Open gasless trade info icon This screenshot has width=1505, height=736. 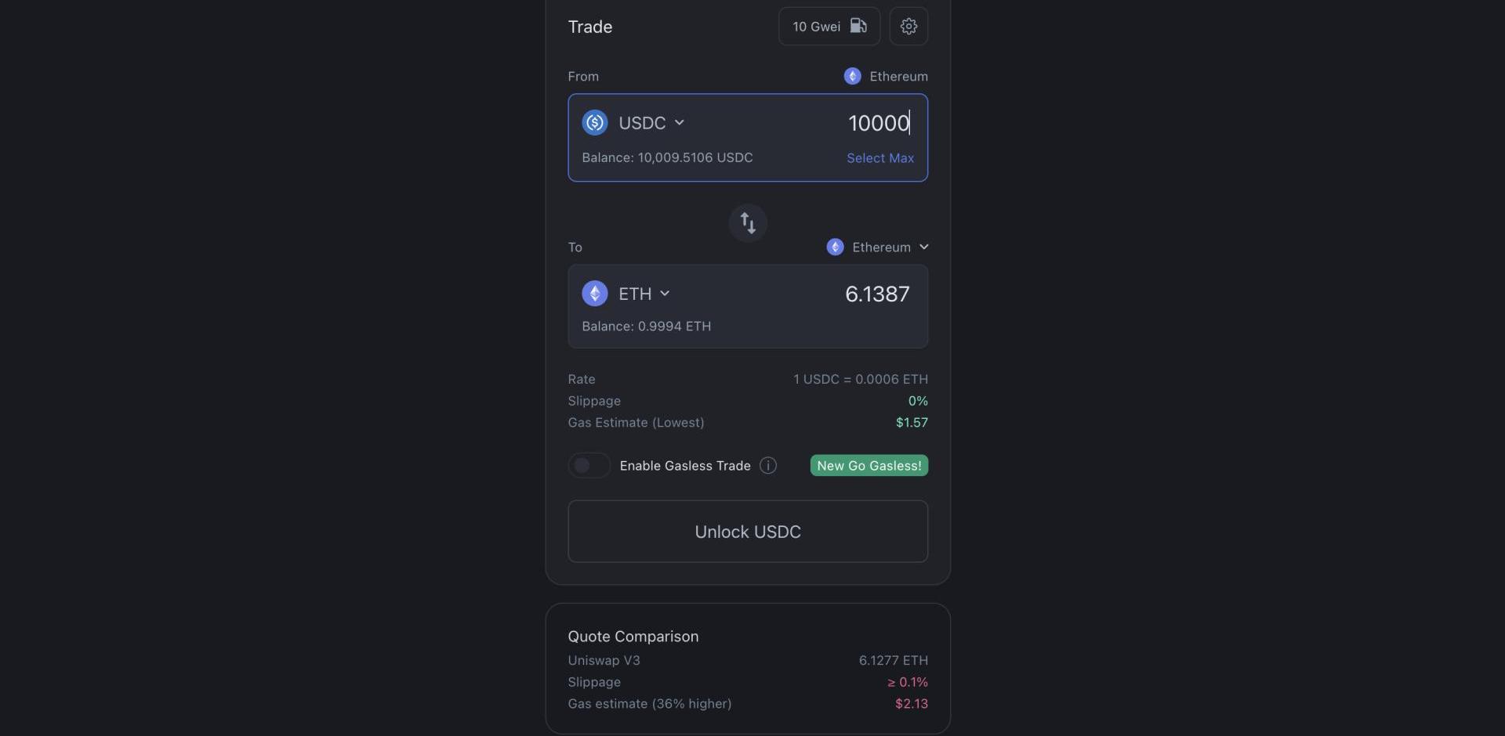[x=768, y=466]
